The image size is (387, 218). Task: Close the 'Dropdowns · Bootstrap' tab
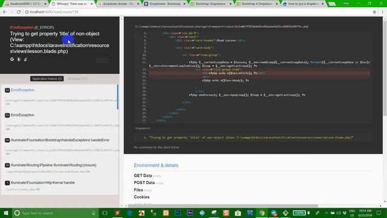[184, 4]
